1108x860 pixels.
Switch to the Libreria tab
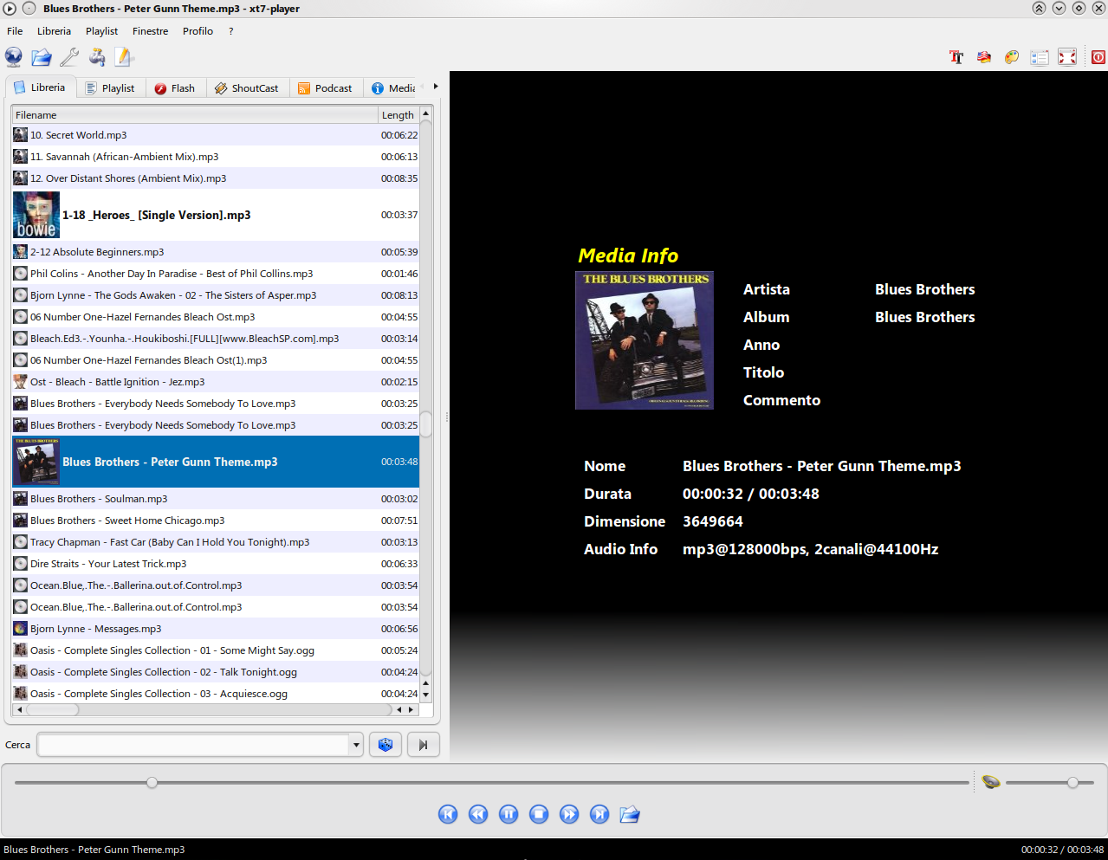click(41, 87)
